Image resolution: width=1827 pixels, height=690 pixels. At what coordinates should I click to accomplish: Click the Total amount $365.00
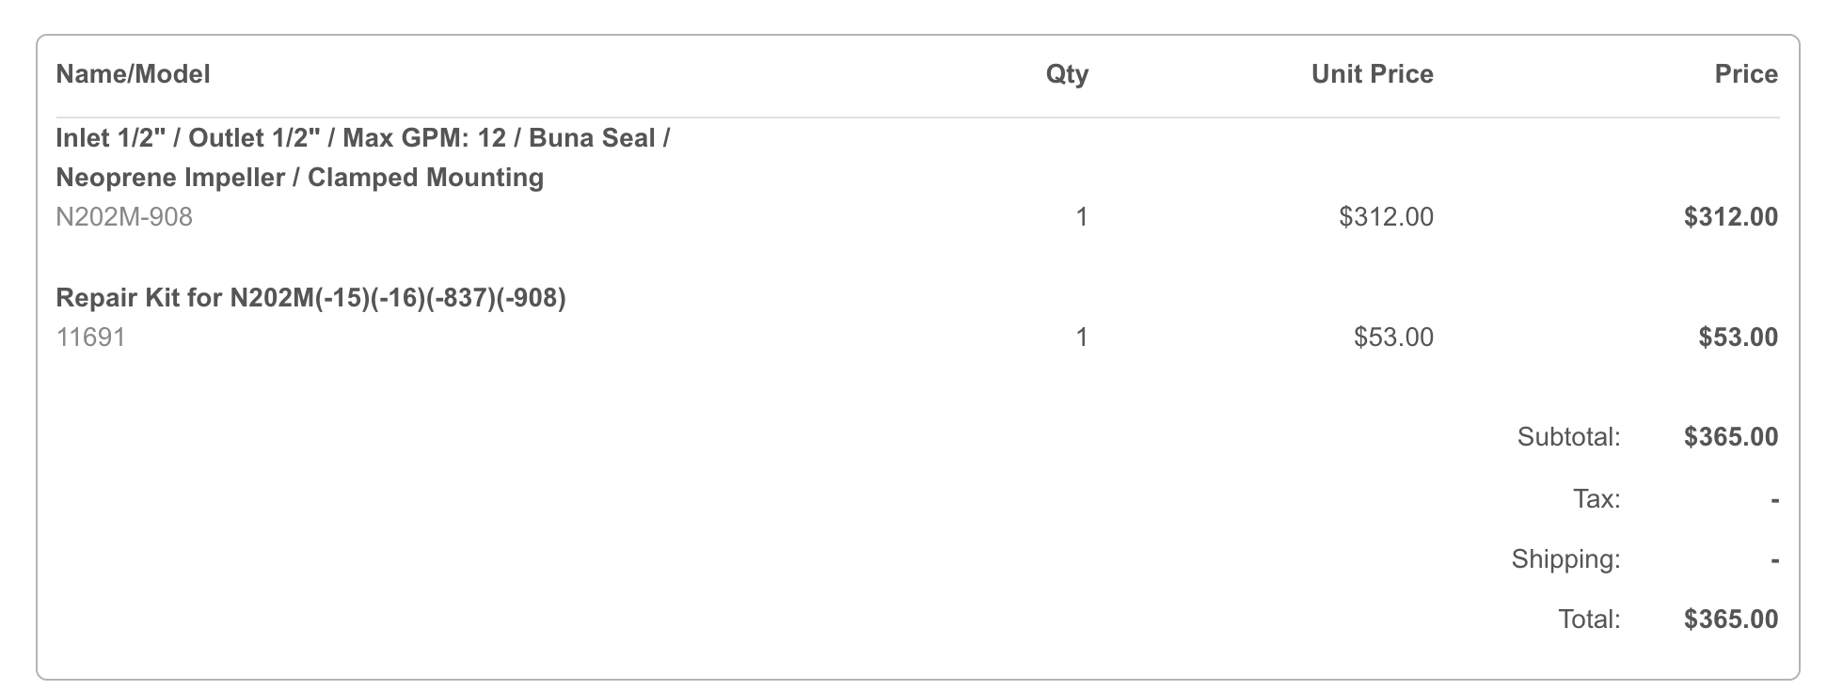click(x=1731, y=619)
